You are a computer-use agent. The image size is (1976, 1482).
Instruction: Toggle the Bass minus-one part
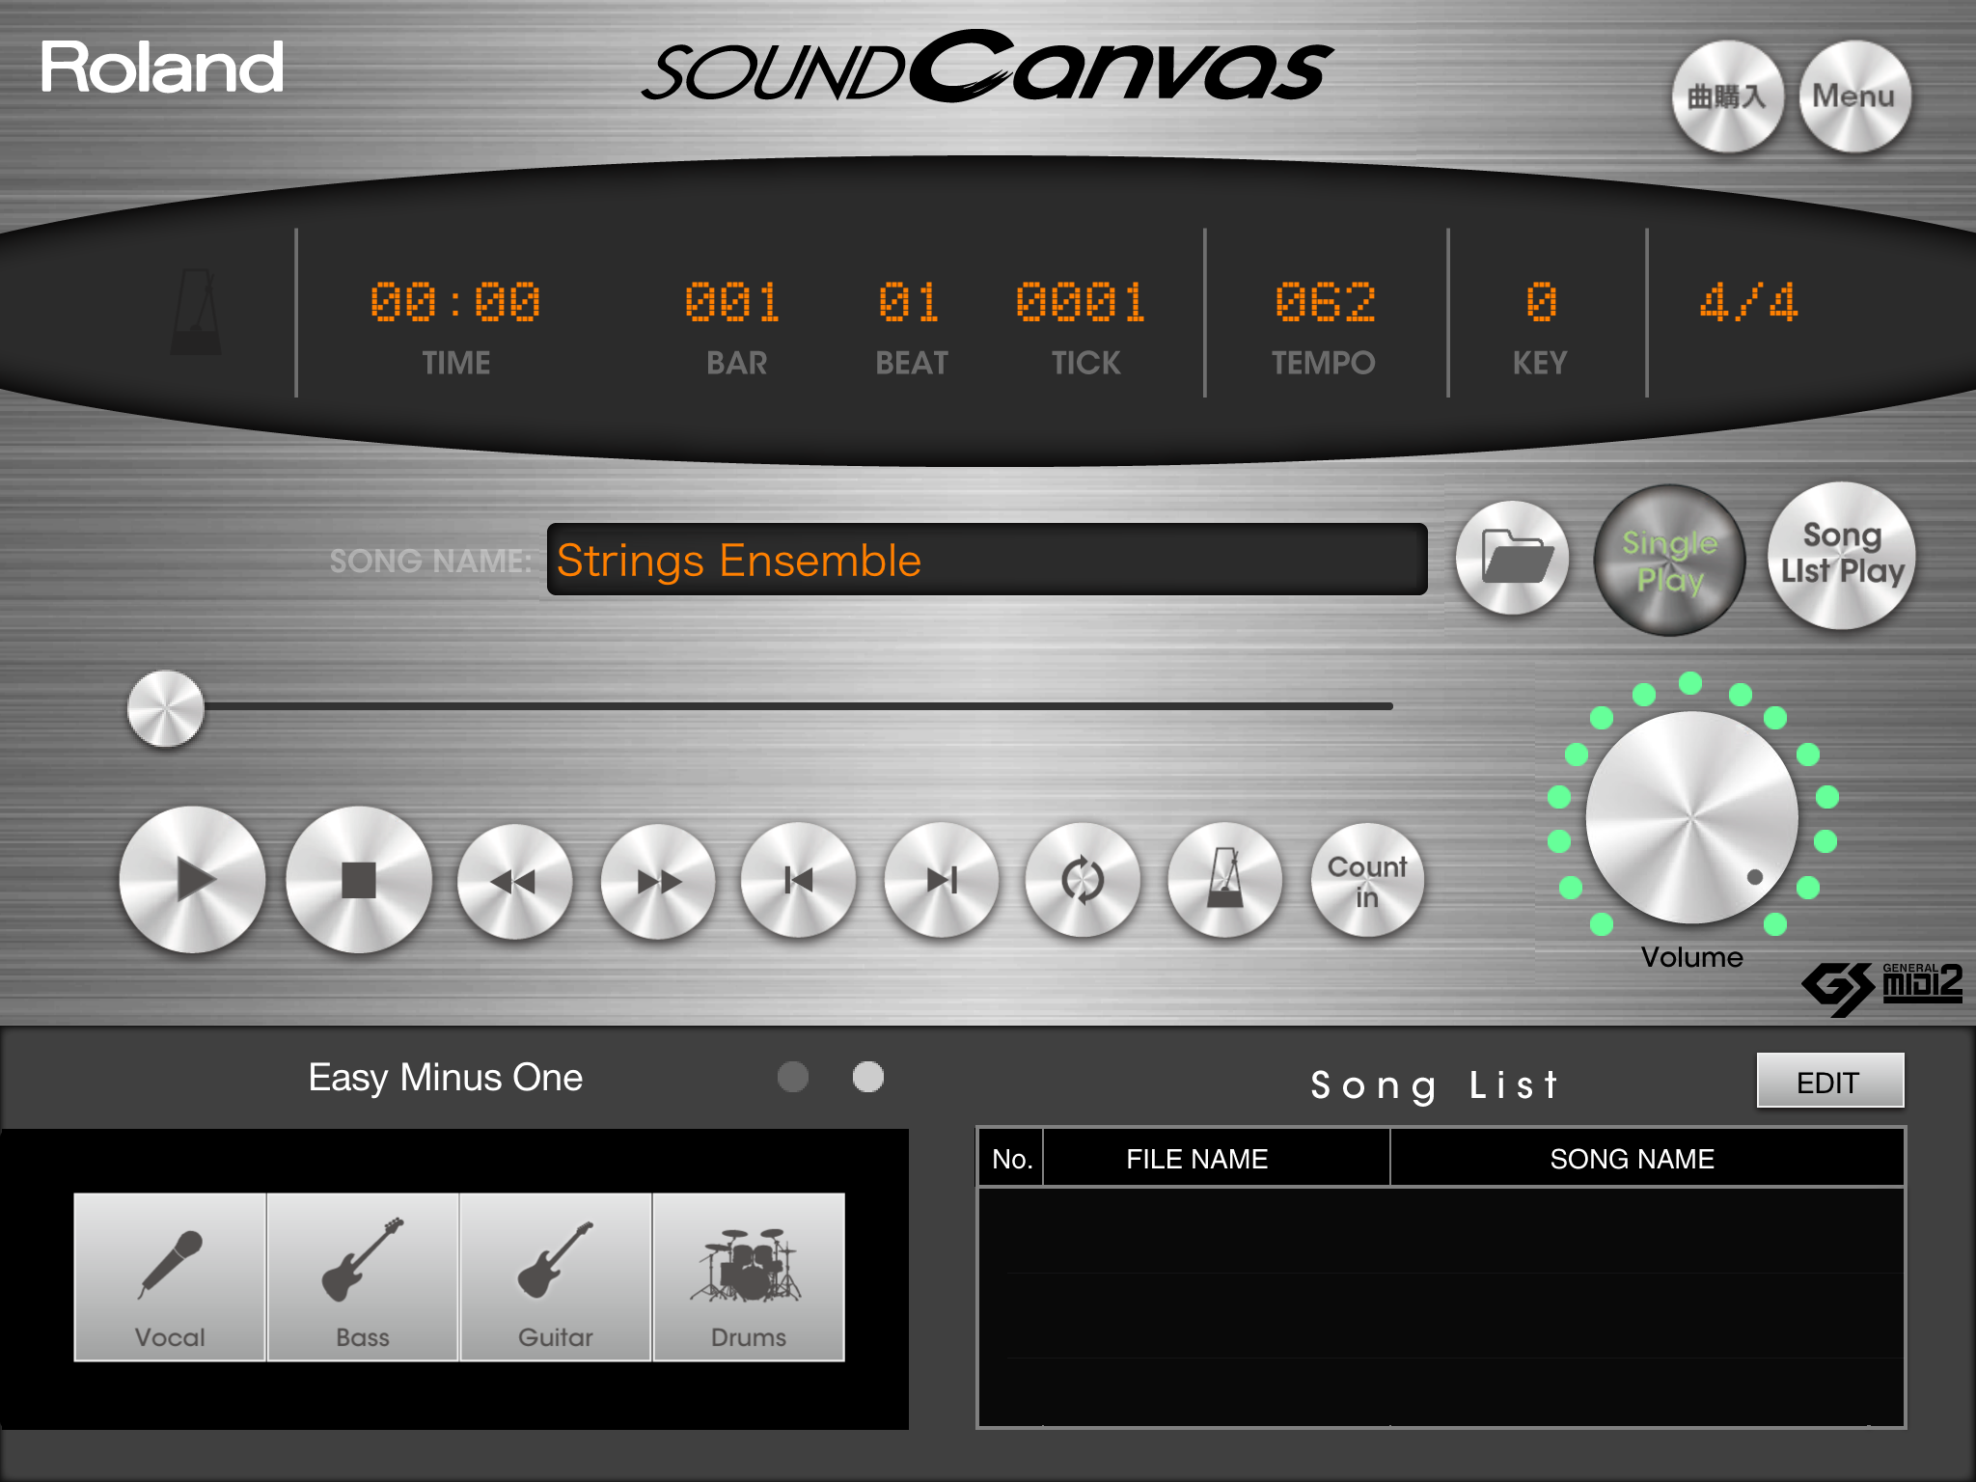[363, 1276]
